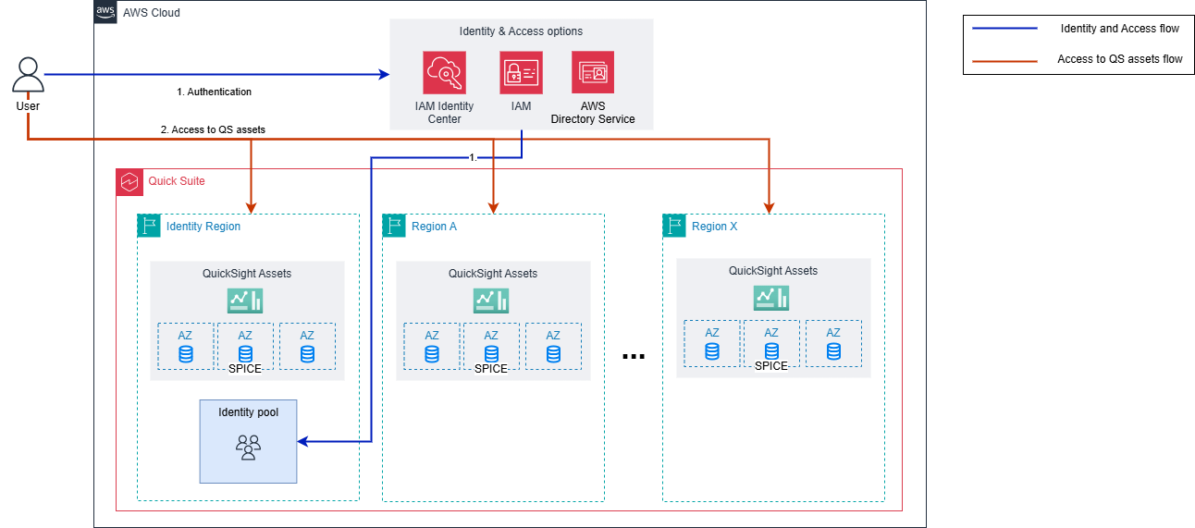Select the 'Identity pool' label
The image size is (1195, 528).
248,411
